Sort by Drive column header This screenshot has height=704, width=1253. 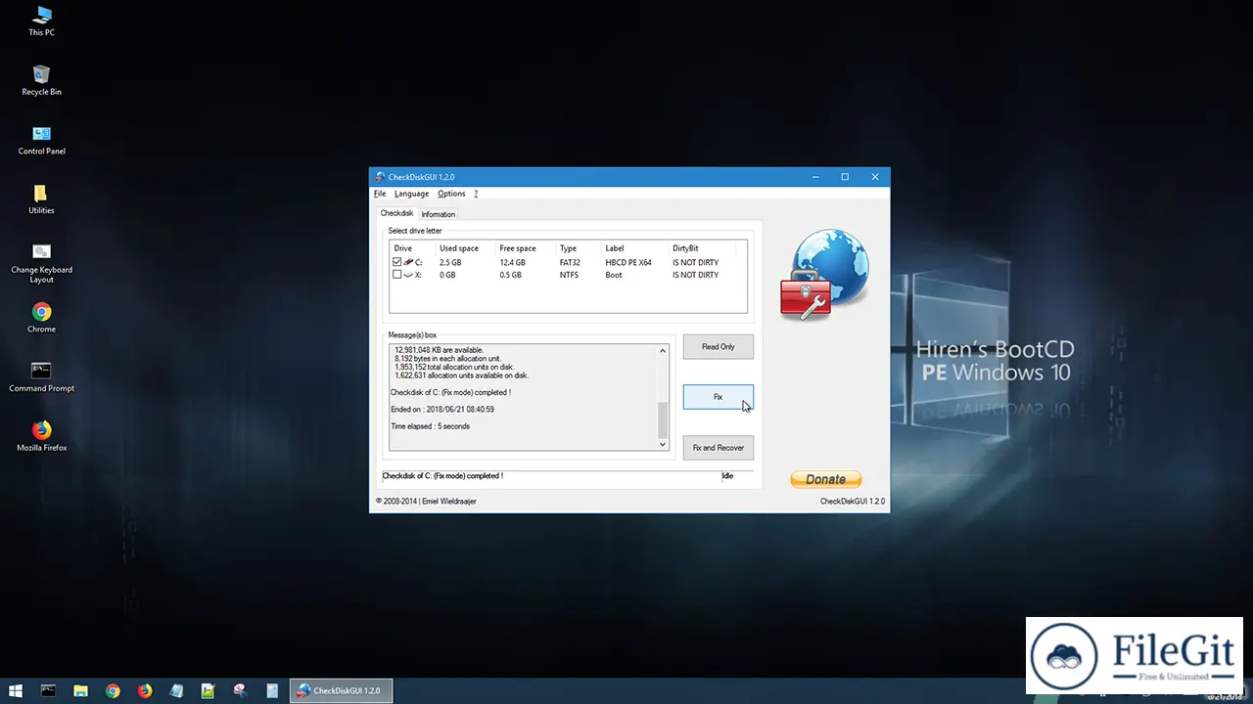(x=412, y=248)
